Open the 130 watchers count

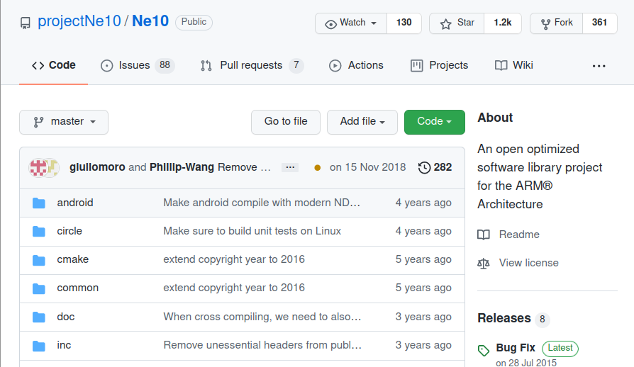click(404, 23)
